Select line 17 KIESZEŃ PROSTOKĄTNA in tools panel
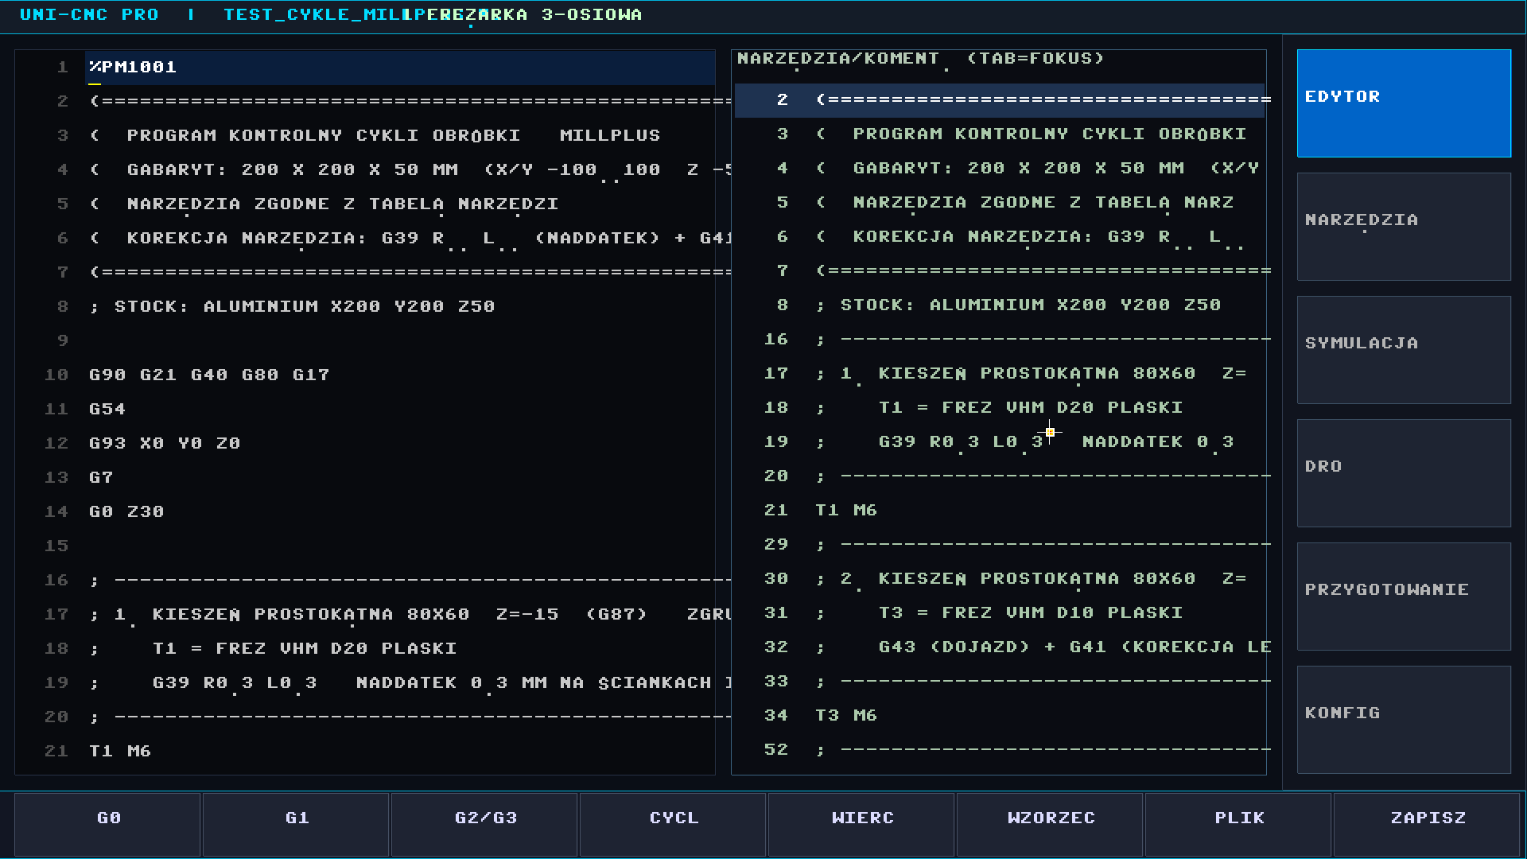Image resolution: width=1527 pixels, height=859 pixels. [1000, 373]
